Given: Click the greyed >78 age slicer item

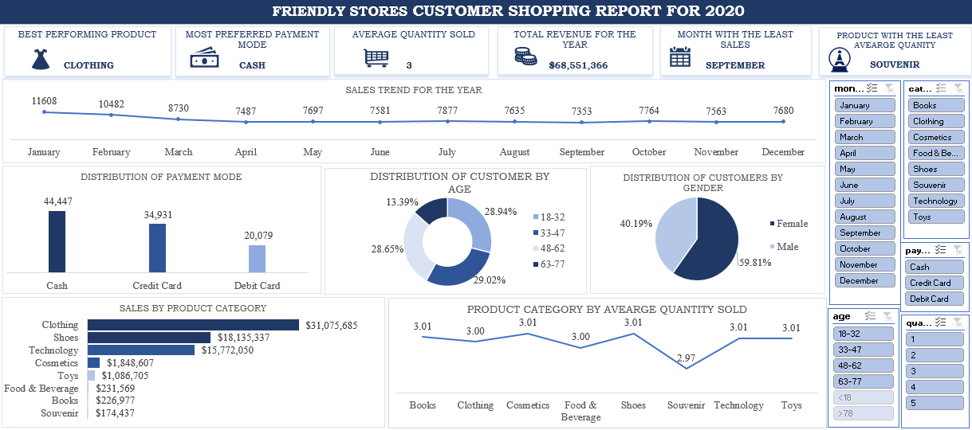Looking at the screenshot, I should [x=864, y=413].
